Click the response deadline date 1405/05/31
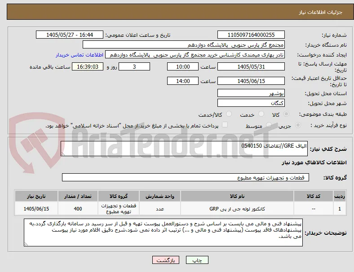The height and width of the screenshot is (272, 354). tap(251, 67)
